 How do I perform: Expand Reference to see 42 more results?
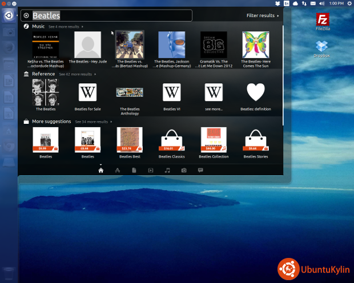(x=77, y=74)
